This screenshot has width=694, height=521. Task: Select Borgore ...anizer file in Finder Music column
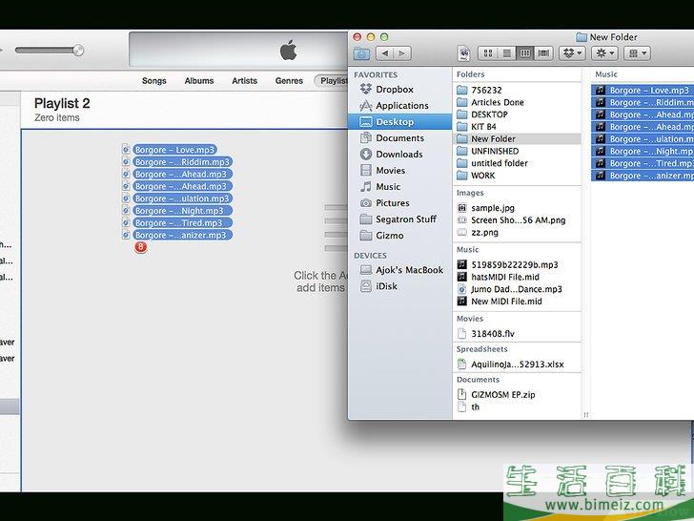tap(643, 176)
